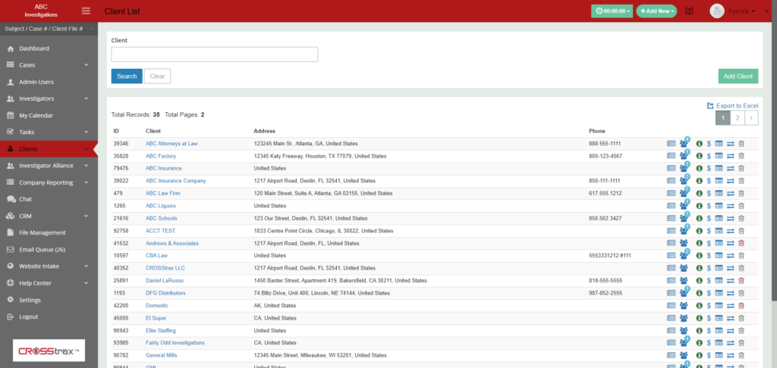Open contacts icon for Elite Staffing
Viewport: 777px width, 368px height.
pyautogui.click(x=684, y=330)
